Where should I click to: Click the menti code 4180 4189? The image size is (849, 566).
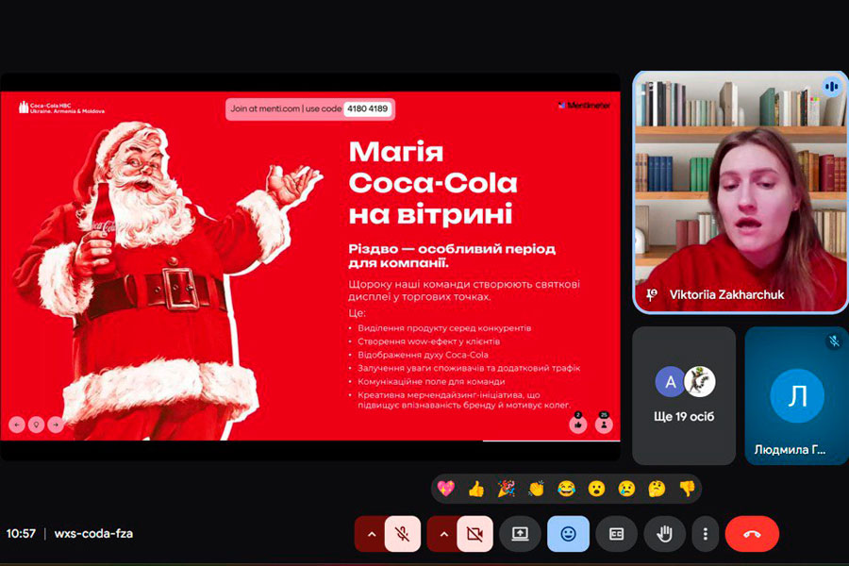(368, 108)
